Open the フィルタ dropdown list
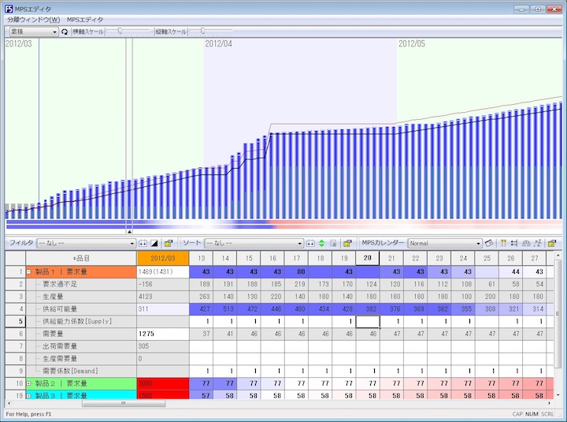 (132, 244)
